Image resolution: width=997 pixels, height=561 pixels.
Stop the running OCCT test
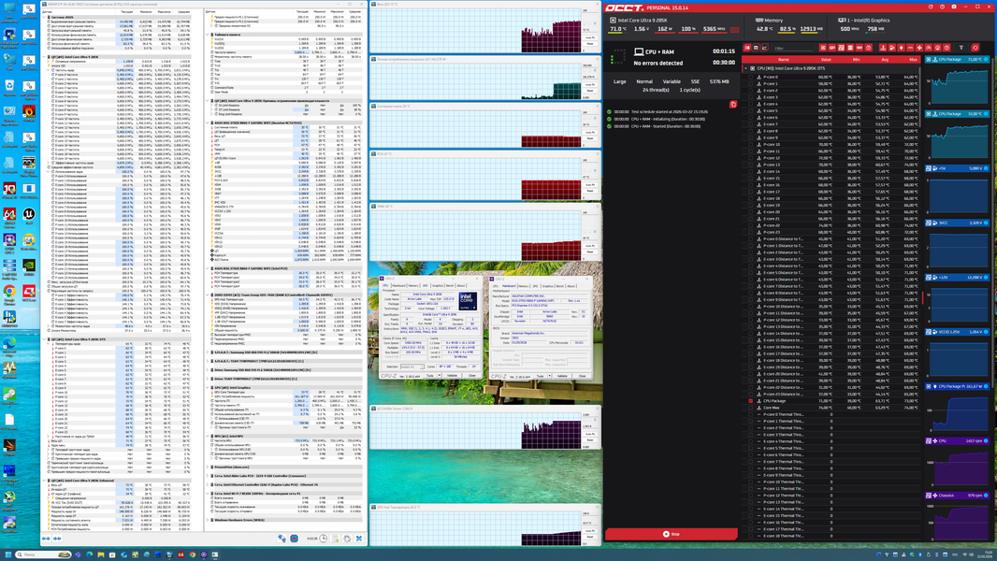[x=671, y=534]
